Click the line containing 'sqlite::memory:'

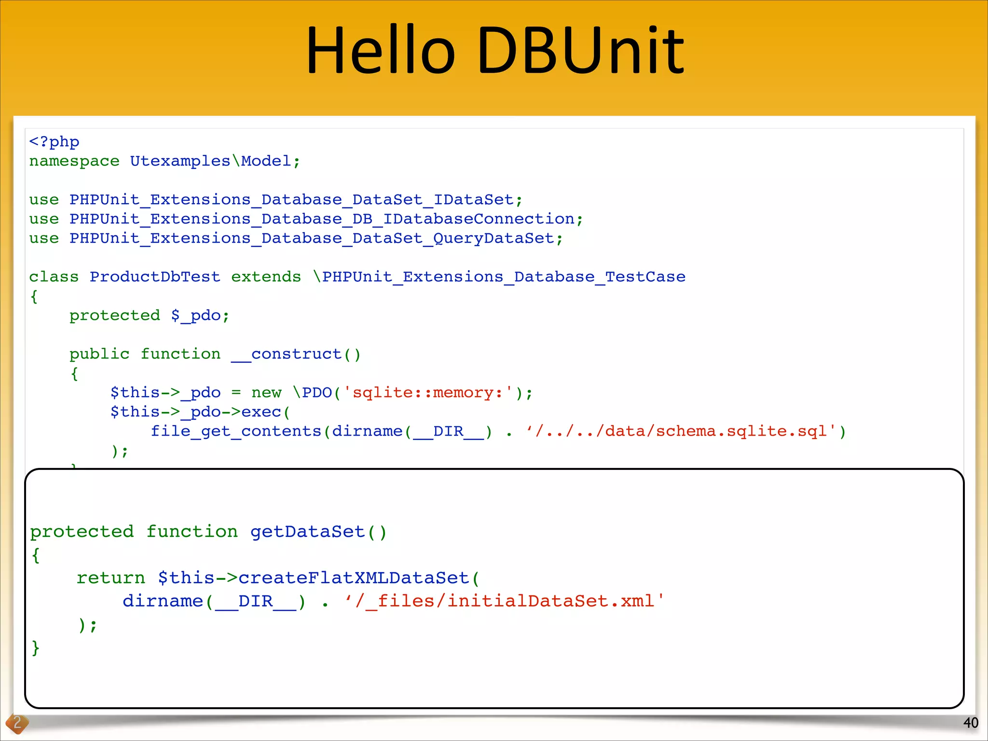pyautogui.click(x=321, y=393)
